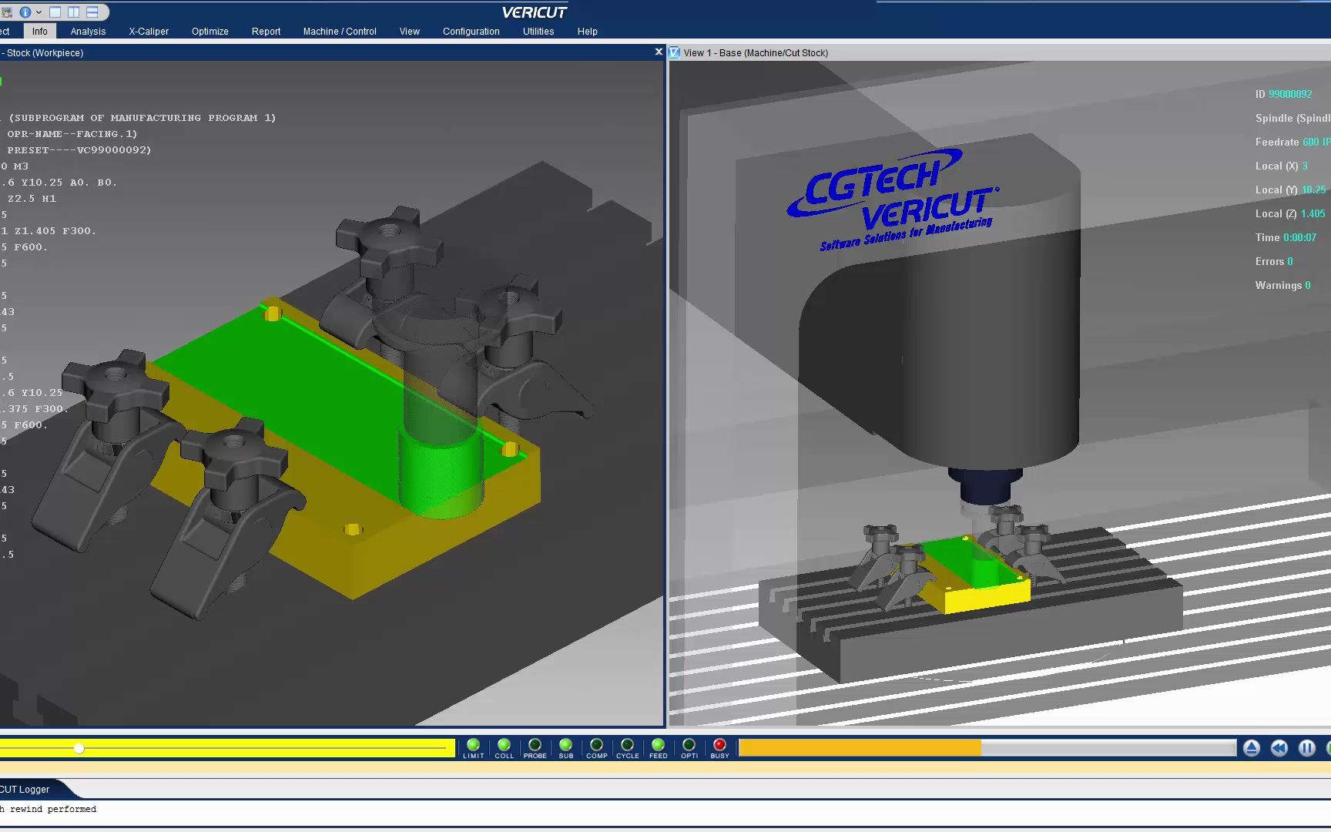Toggle the SUB status light
This screenshot has height=832, width=1331.
click(566, 748)
